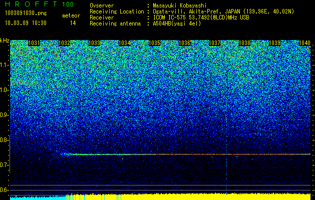
Task: Click the Receiver label
Action: (x=102, y=17)
